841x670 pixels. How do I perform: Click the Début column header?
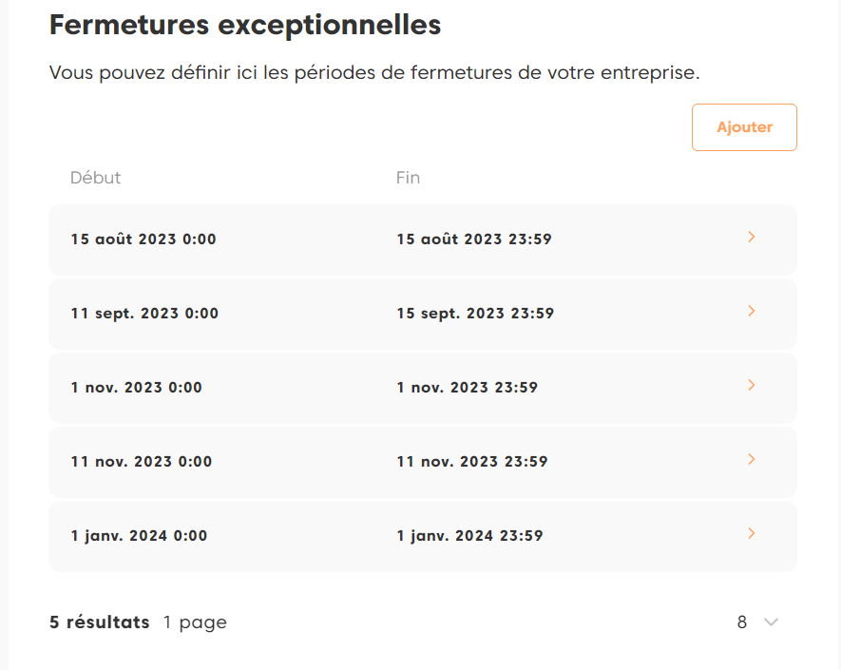click(95, 178)
